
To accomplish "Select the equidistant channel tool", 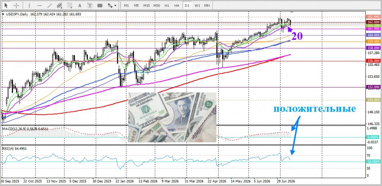I will pos(60,5).
